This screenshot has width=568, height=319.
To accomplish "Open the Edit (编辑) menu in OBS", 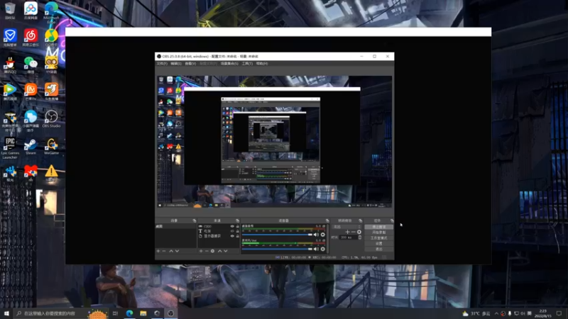I will pos(176,64).
